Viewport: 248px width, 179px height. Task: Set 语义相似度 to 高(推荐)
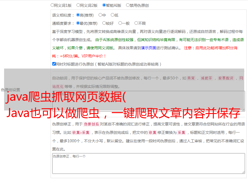[78, 15]
